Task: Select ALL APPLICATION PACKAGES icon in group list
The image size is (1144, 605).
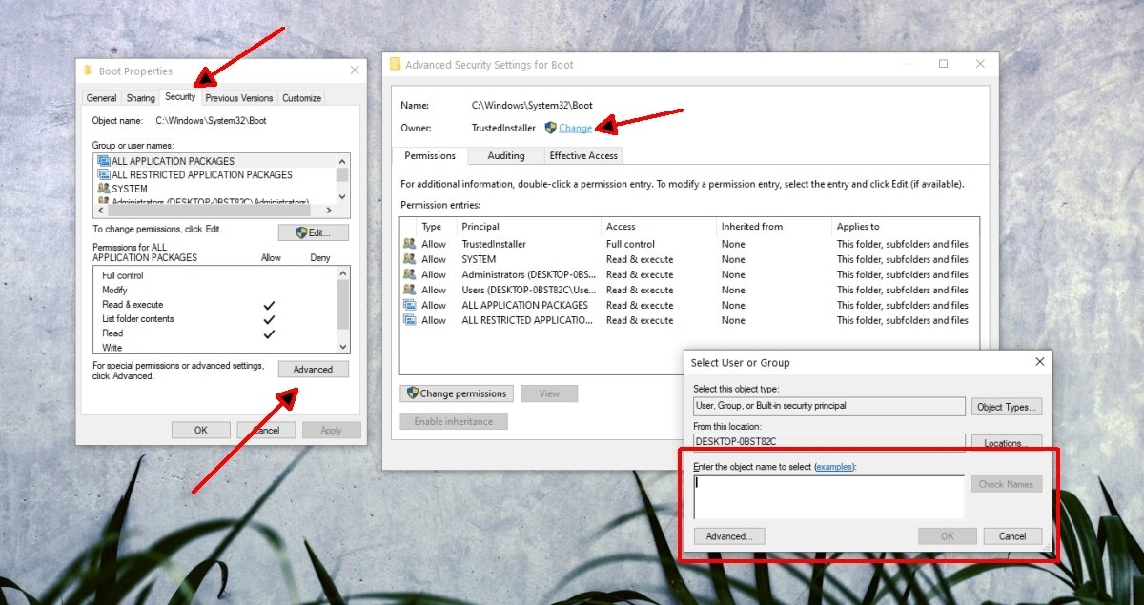Action: click(x=104, y=161)
